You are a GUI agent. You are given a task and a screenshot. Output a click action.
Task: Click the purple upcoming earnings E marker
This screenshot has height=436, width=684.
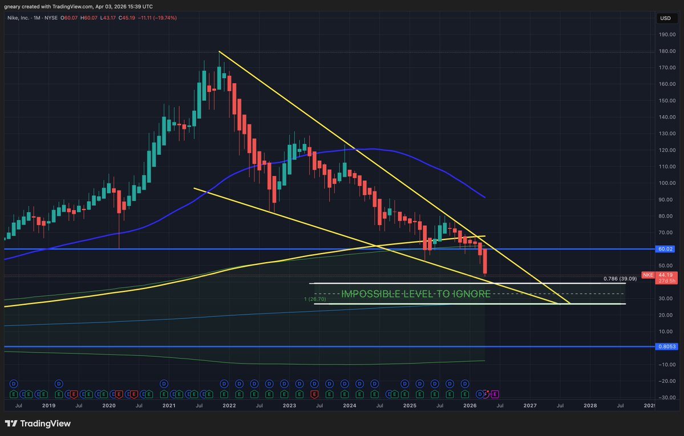(495, 394)
